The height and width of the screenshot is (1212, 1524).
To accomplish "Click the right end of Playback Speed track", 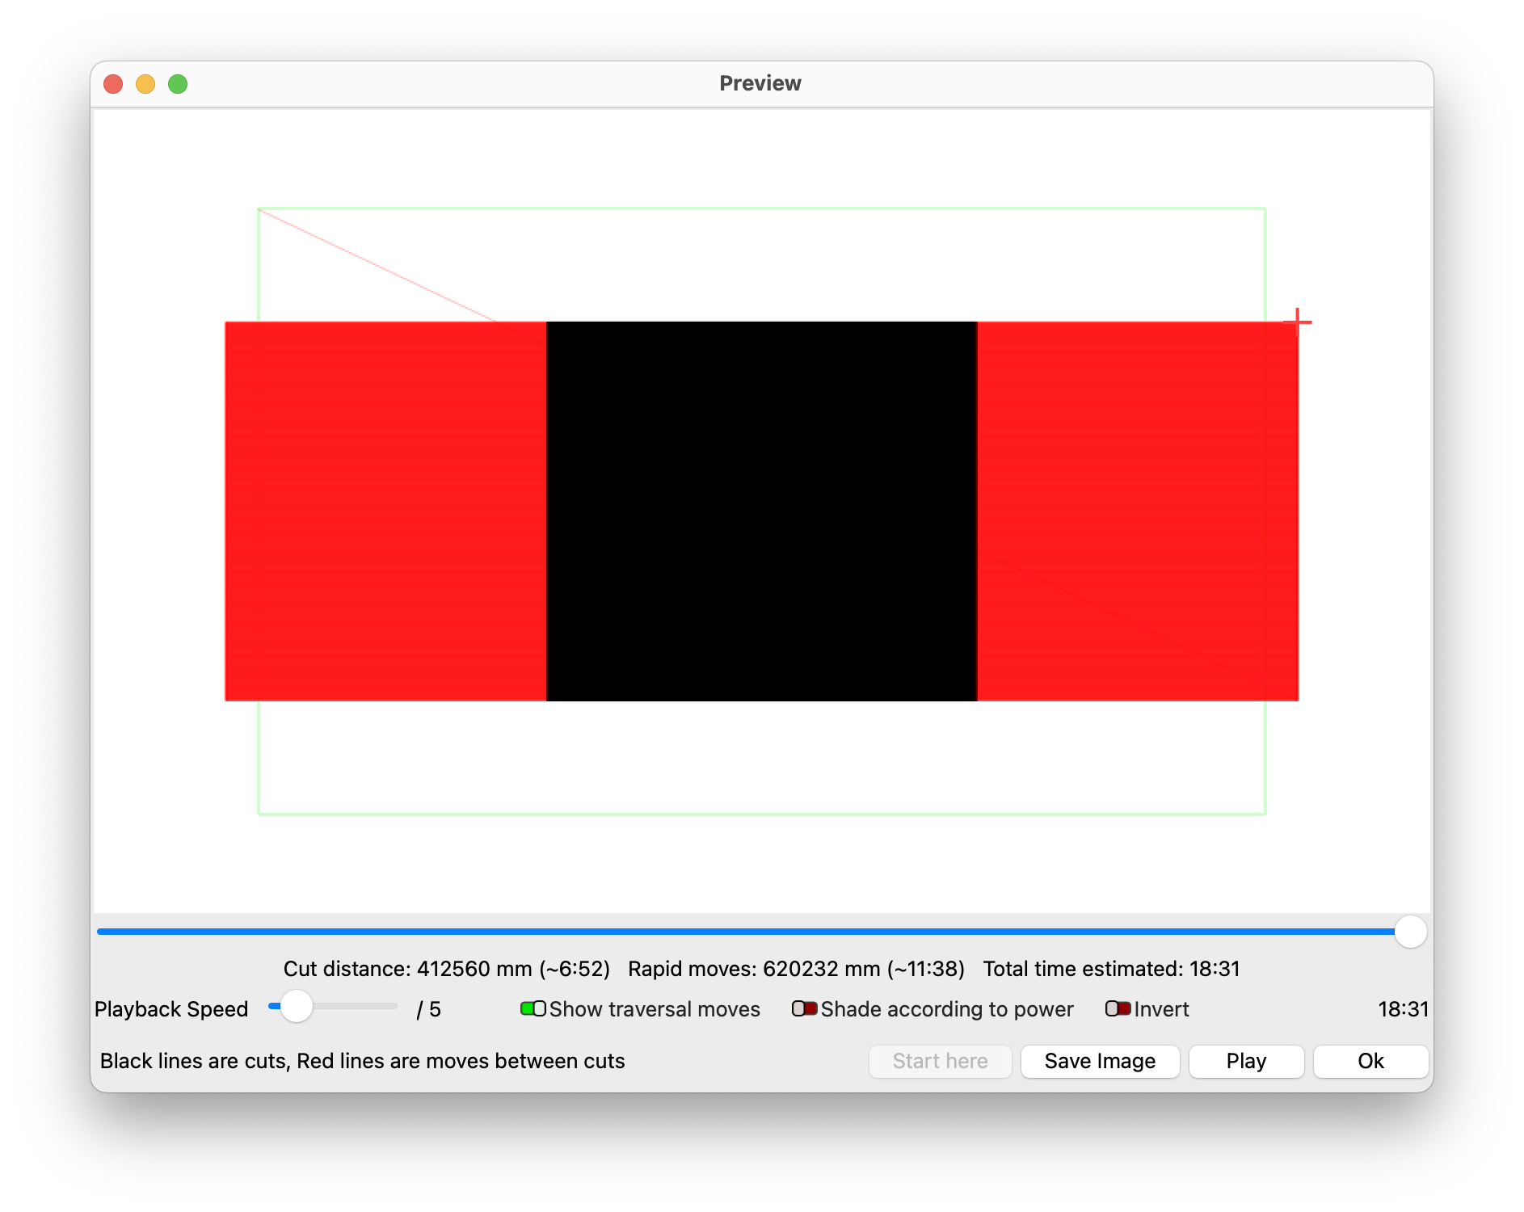I will click(x=394, y=1006).
